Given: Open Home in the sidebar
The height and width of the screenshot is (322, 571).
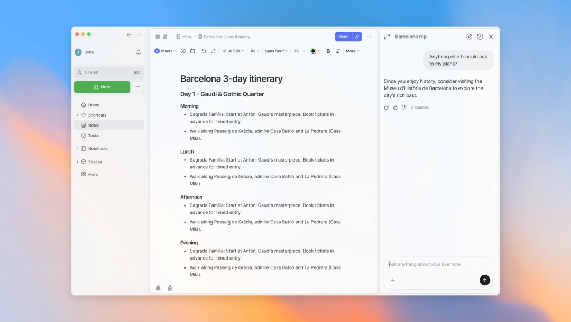Looking at the screenshot, I should click(x=94, y=105).
